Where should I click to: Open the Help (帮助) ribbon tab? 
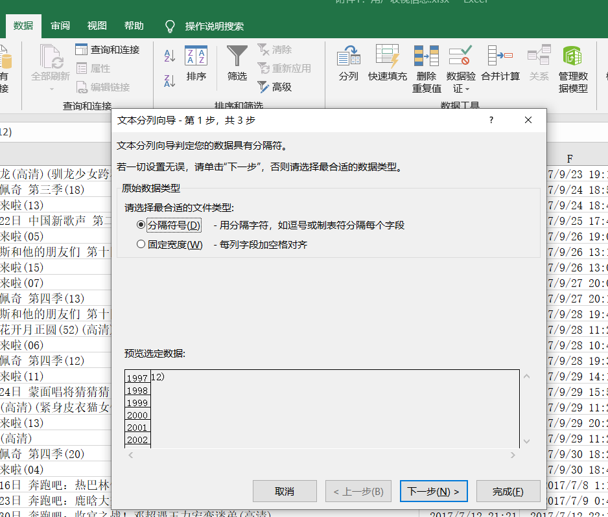pyautogui.click(x=134, y=26)
